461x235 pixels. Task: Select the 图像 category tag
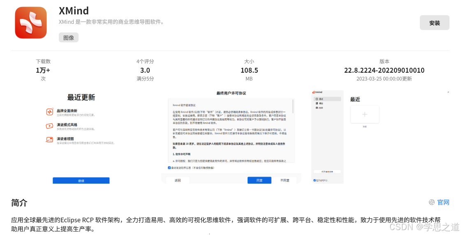69,38
